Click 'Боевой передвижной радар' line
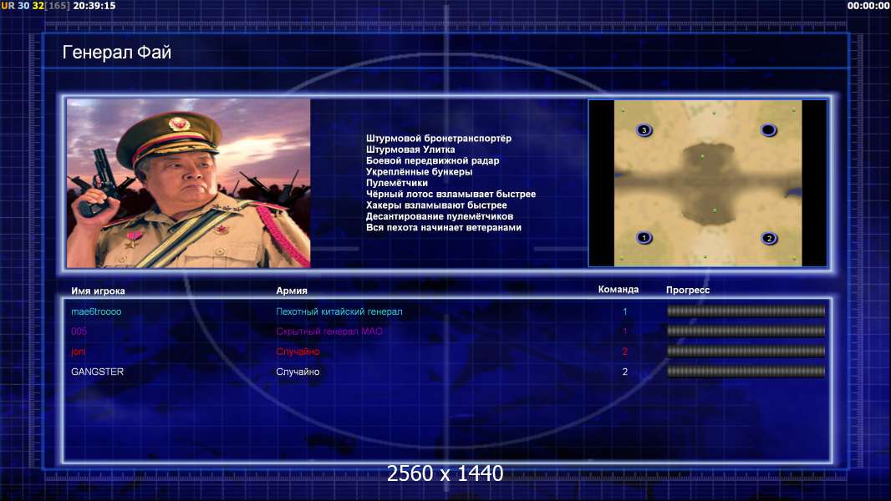This screenshot has height=501, width=891. coord(432,160)
